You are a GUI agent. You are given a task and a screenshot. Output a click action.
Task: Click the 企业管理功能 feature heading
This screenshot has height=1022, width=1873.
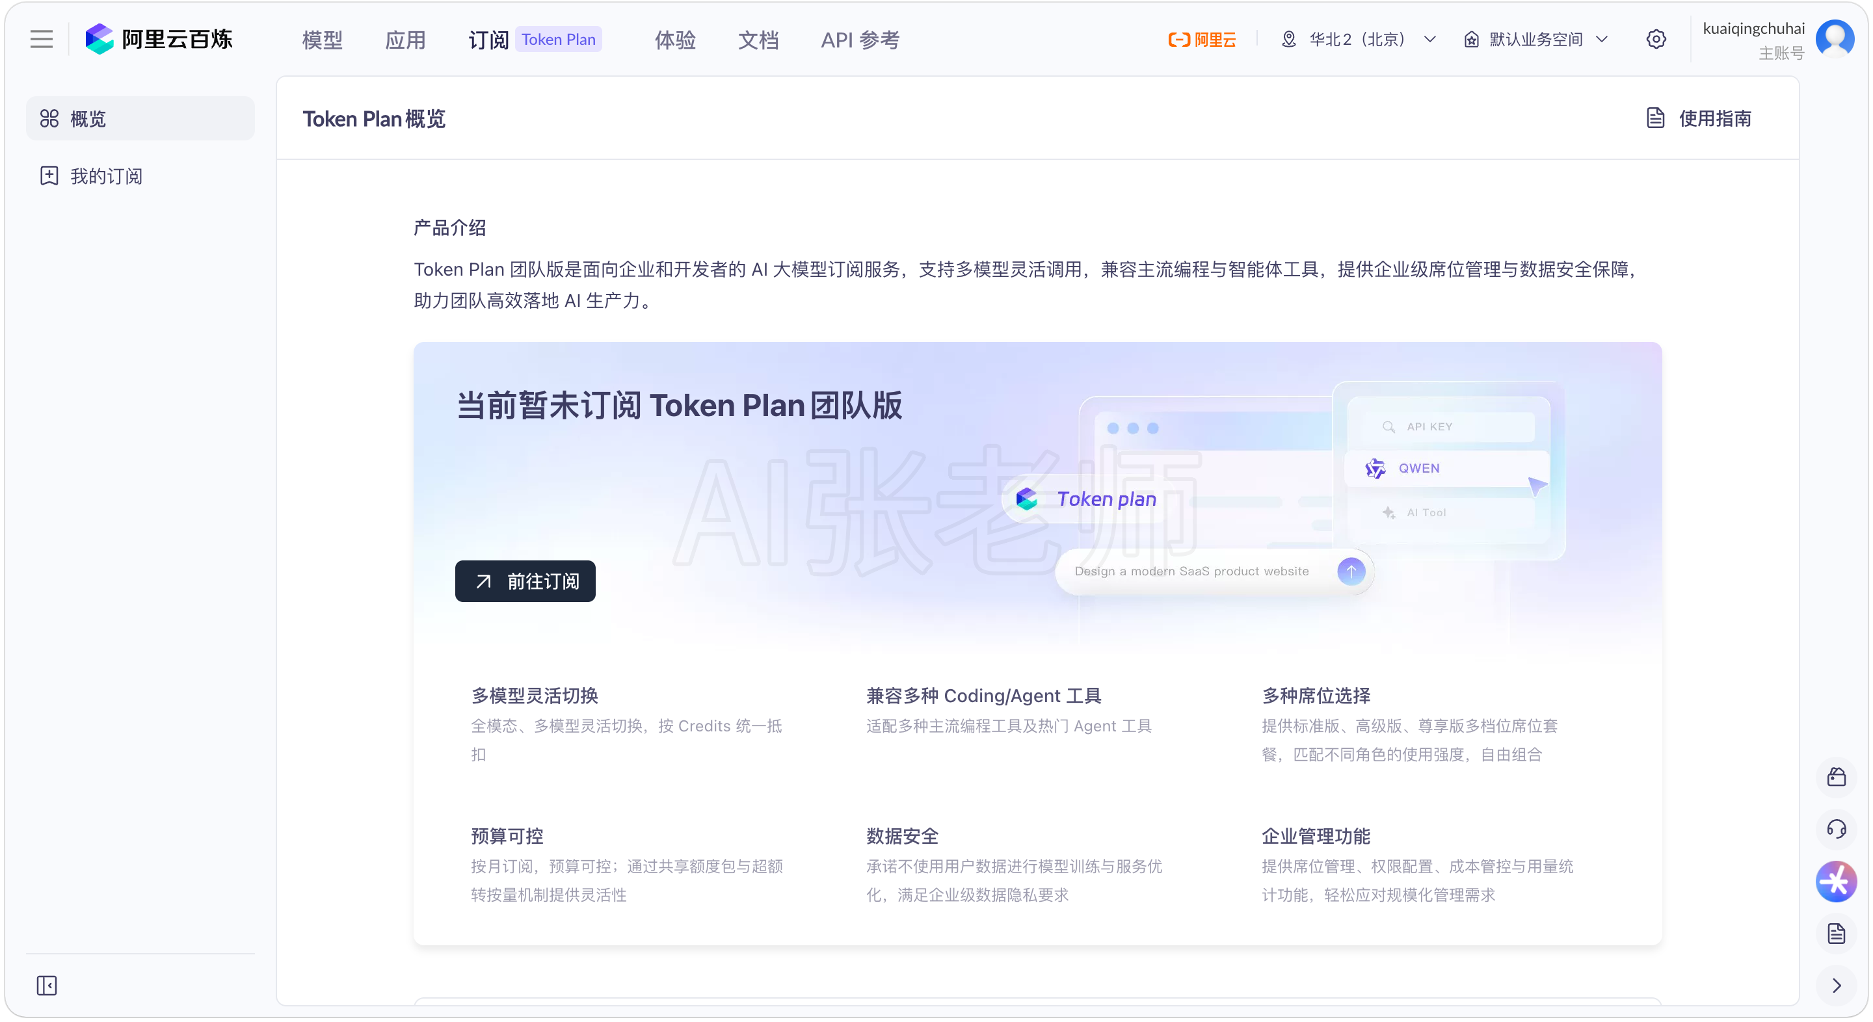click(x=1316, y=836)
